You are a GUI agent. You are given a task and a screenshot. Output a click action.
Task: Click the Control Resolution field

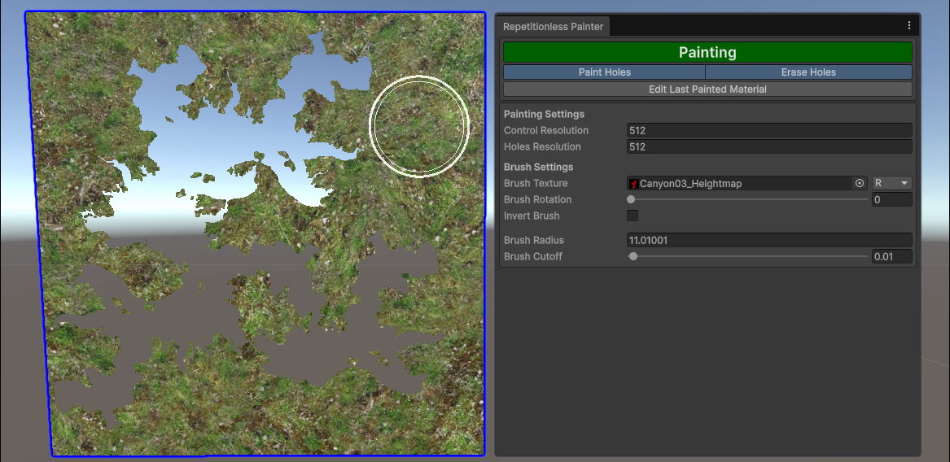pyautogui.click(x=768, y=130)
